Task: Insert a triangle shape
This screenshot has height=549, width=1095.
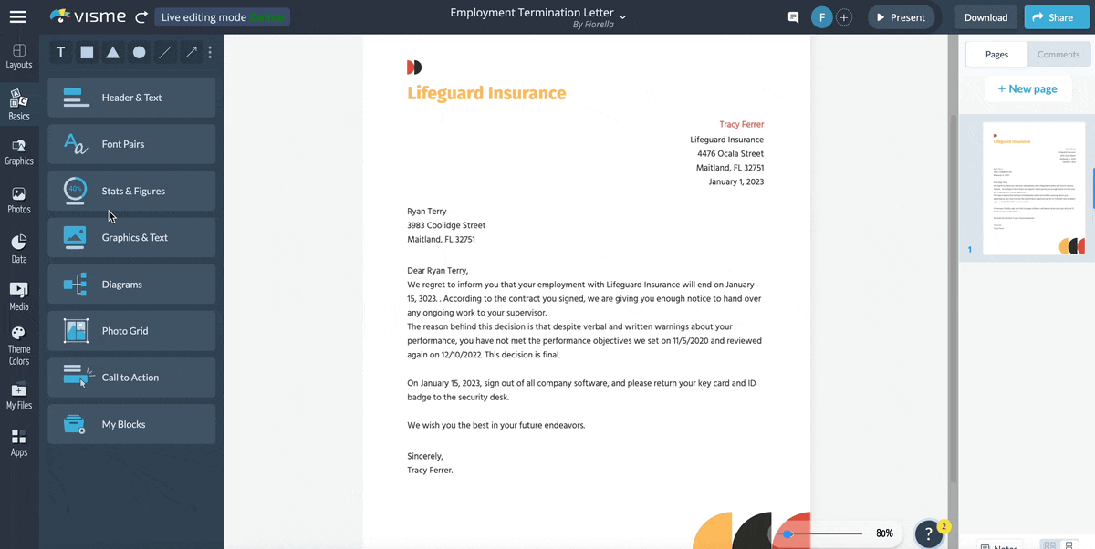Action: tap(112, 52)
